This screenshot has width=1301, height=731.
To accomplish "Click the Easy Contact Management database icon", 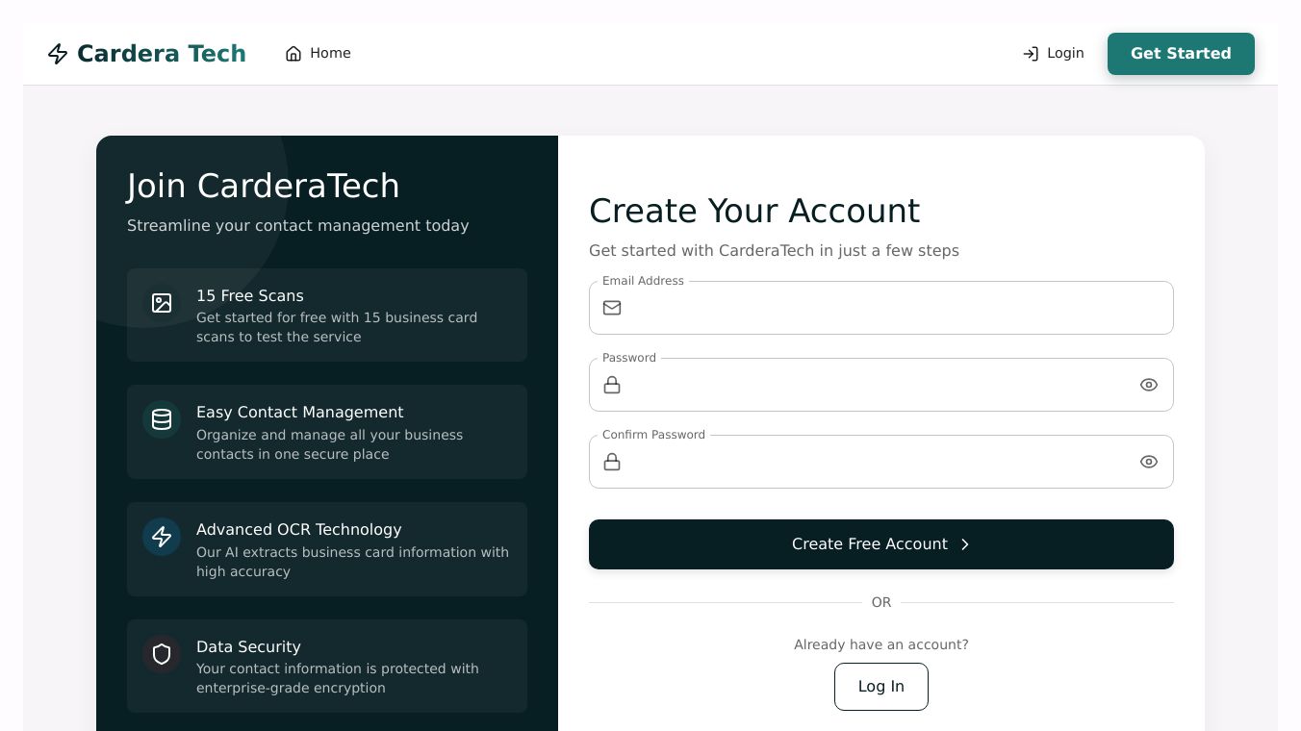I will [162, 419].
